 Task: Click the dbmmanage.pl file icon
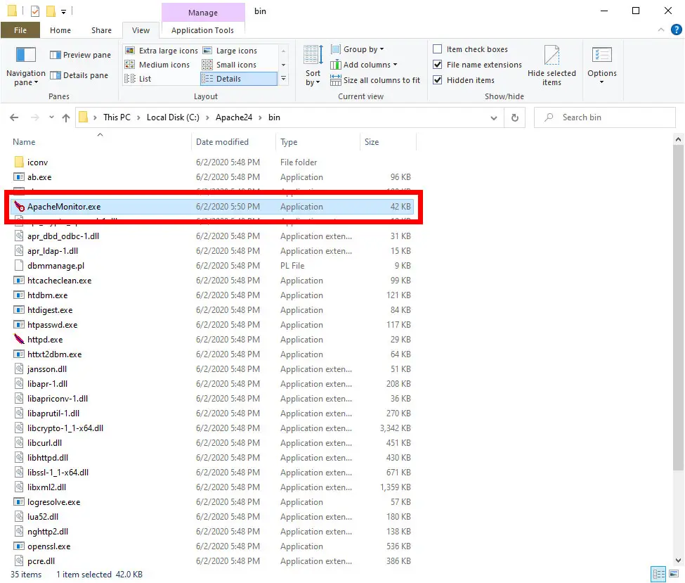19,265
